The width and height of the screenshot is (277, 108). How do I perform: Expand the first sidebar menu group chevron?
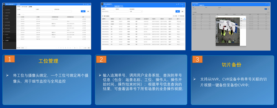[x=15, y=10]
